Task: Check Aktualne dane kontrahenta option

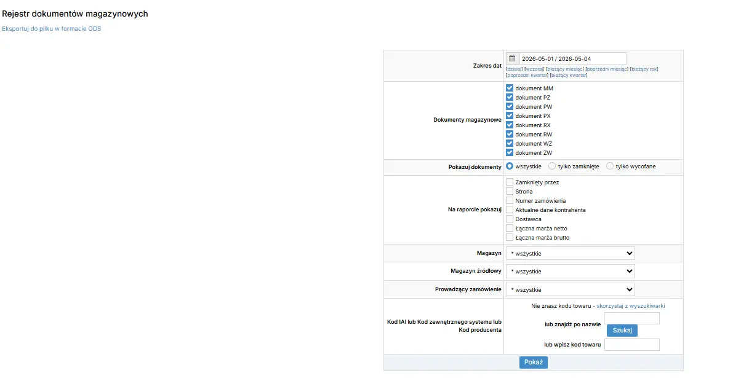Action: [510, 210]
